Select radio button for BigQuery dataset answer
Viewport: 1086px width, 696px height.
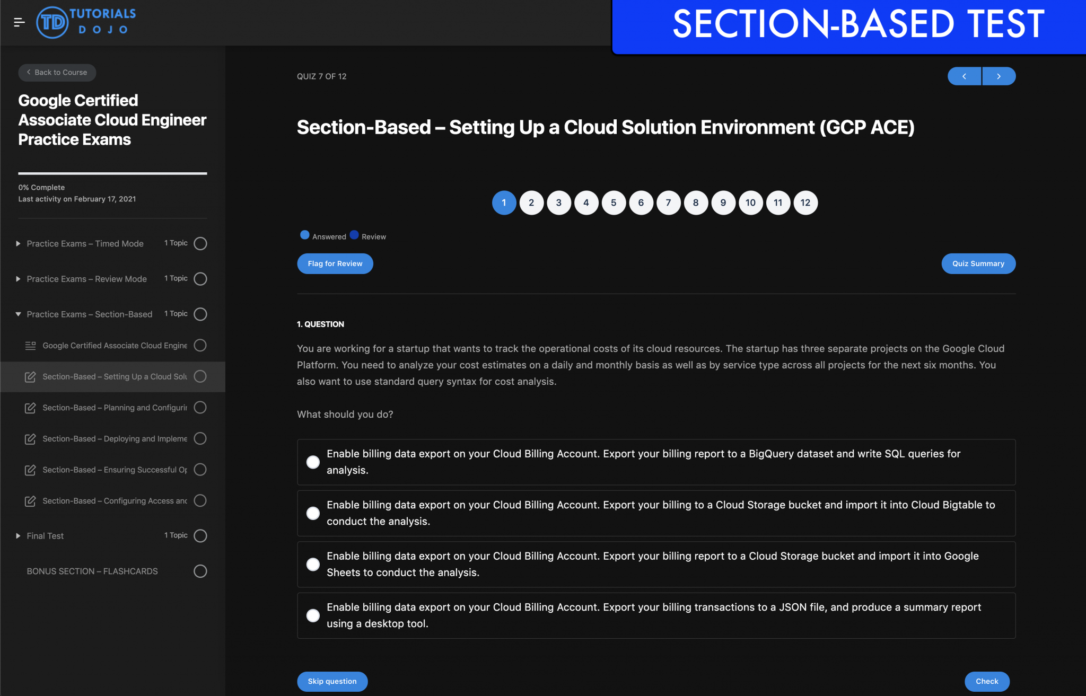coord(313,462)
